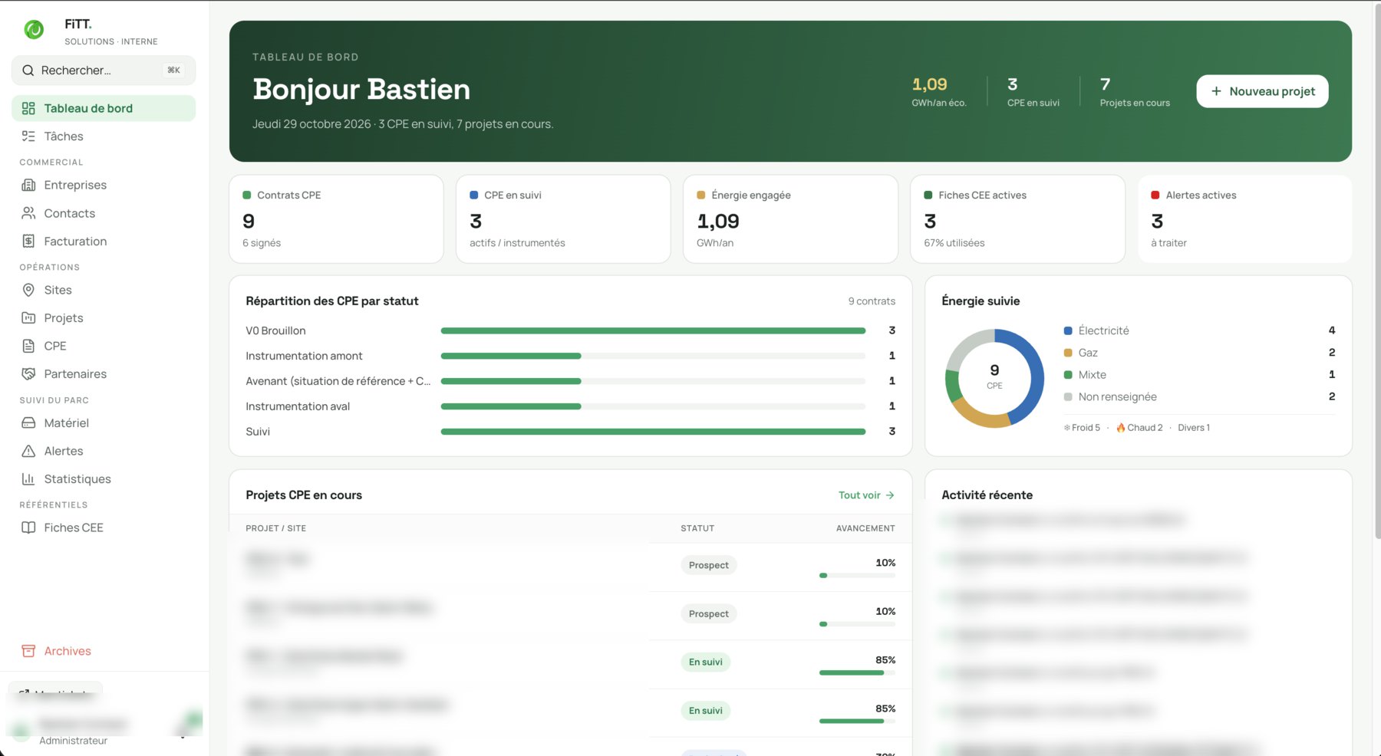Open the Entreprises section
The width and height of the screenshot is (1381, 756).
pyautogui.click(x=104, y=185)
